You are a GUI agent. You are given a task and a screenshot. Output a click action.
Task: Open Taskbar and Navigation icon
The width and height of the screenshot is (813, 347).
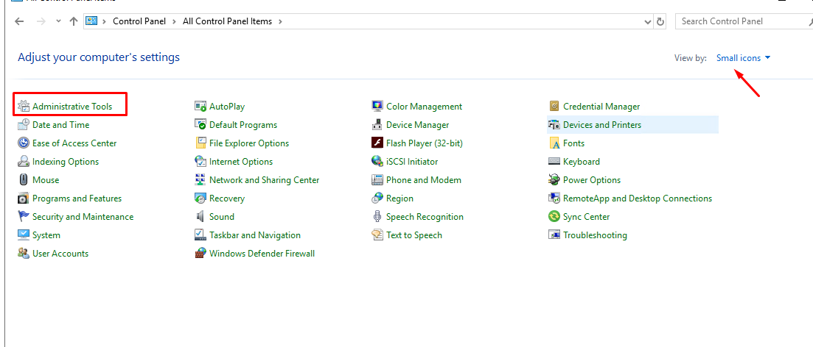(200, 235)
